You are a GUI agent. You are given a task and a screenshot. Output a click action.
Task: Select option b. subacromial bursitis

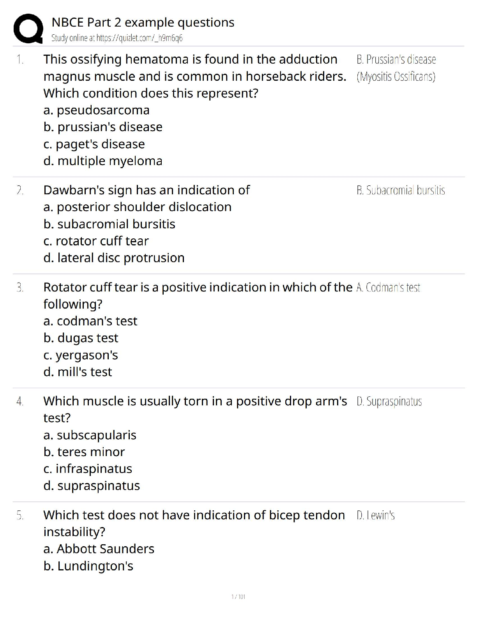coord(110,224)
